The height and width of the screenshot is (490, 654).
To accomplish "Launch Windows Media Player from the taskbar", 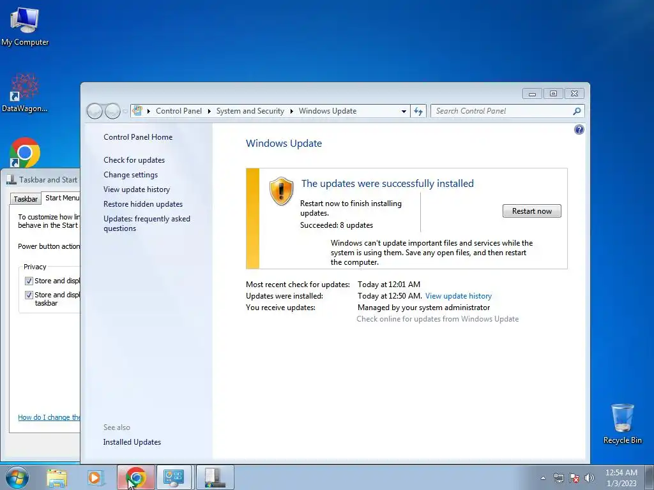I will pyautogui.click(x=95, y=477).
